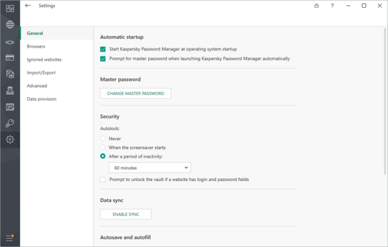Click the settings page vertical scrollbar

pyautogui.click(x=385, y=101)
